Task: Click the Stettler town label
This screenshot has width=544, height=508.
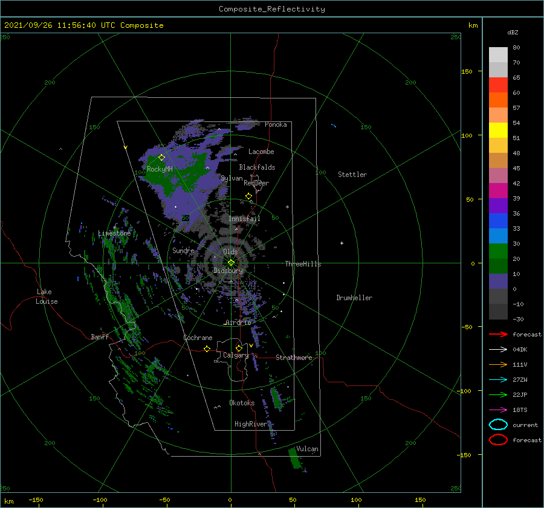Action: [352, 175]
